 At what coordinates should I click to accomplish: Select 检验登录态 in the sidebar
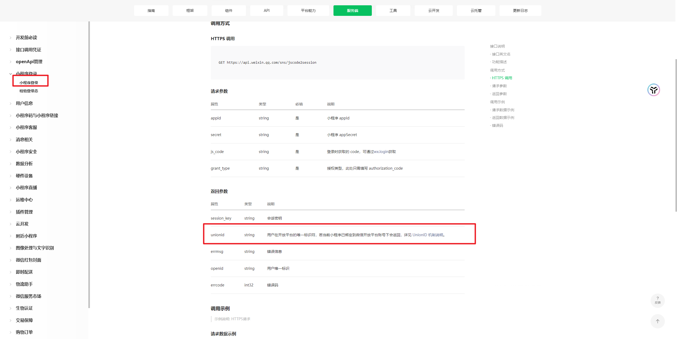point(29,91)
